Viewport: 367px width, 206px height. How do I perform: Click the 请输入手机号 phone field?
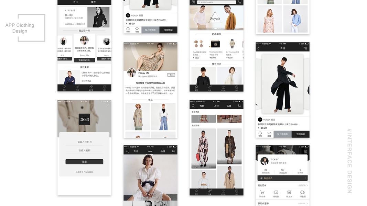[x=85, y=142]
